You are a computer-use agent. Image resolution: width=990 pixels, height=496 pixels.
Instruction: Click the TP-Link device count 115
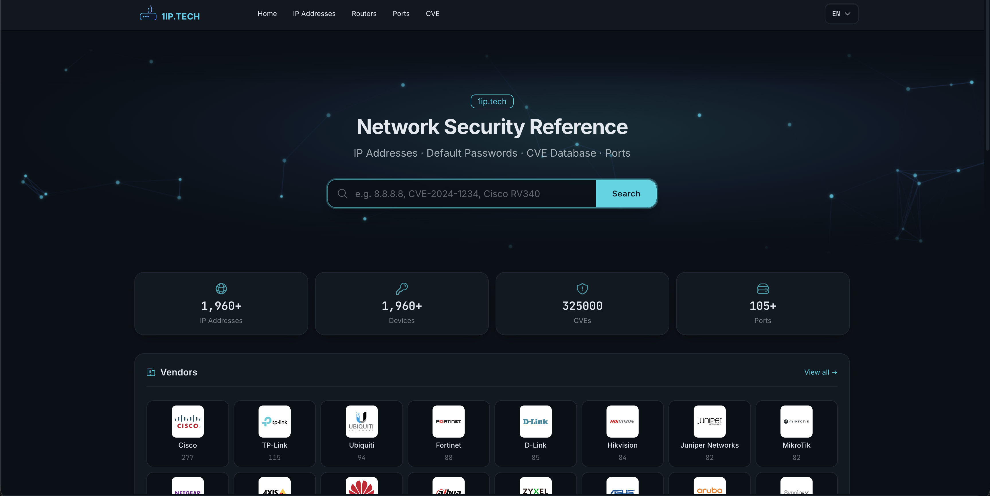(274, 457)
